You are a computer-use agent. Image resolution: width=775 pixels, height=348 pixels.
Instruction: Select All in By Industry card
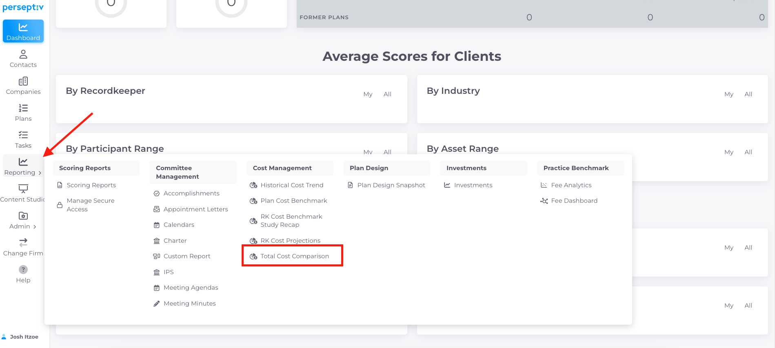[x=748, y=94]
